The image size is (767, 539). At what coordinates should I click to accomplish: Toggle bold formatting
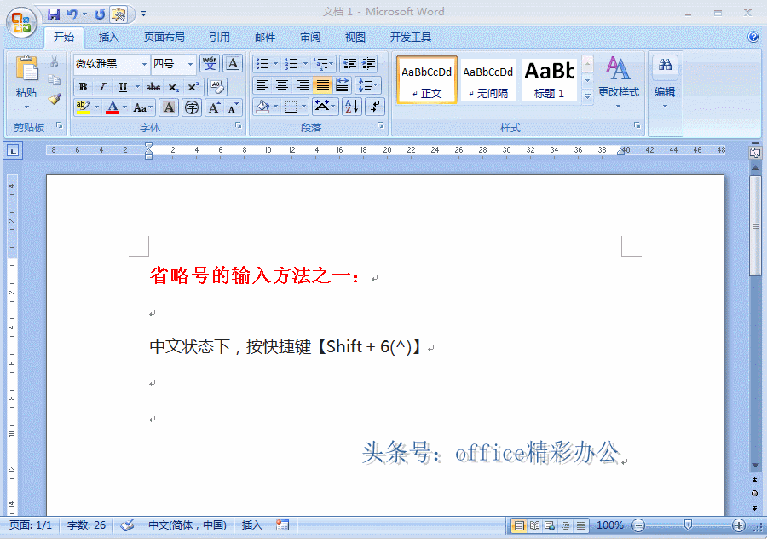click(84, 87)
